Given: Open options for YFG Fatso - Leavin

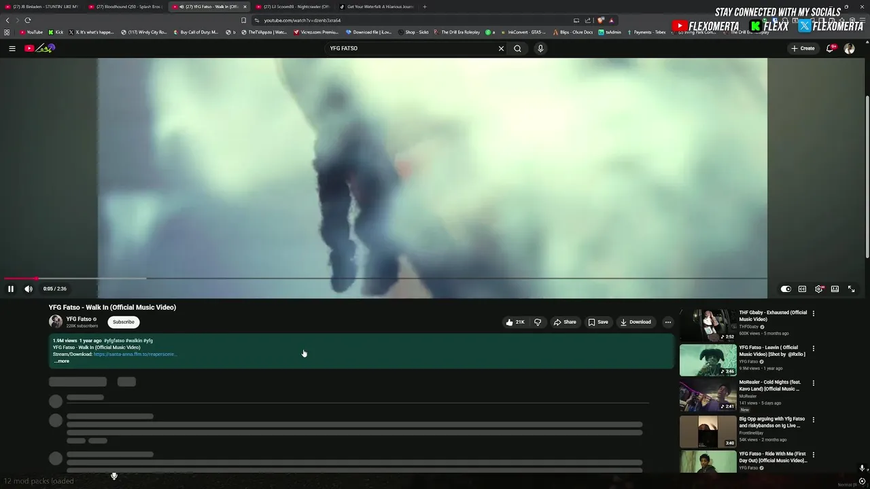Looking at the screenshot, I should (x=813, y=348).
